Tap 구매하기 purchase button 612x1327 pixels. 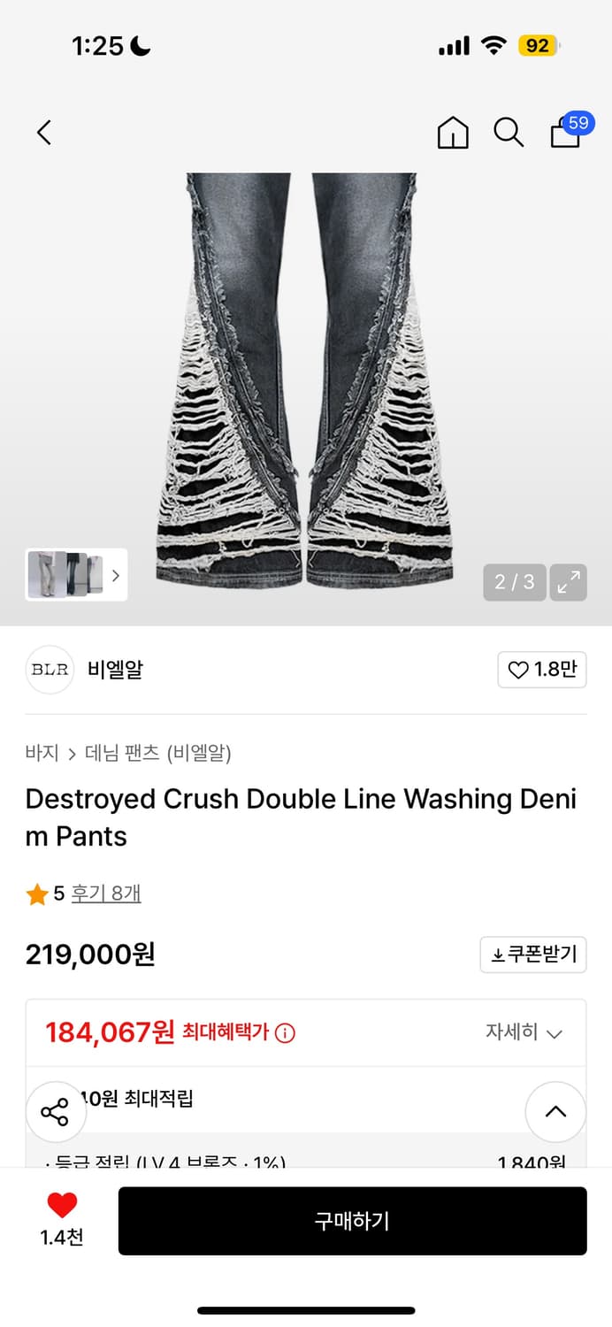tap(352, 1221)
